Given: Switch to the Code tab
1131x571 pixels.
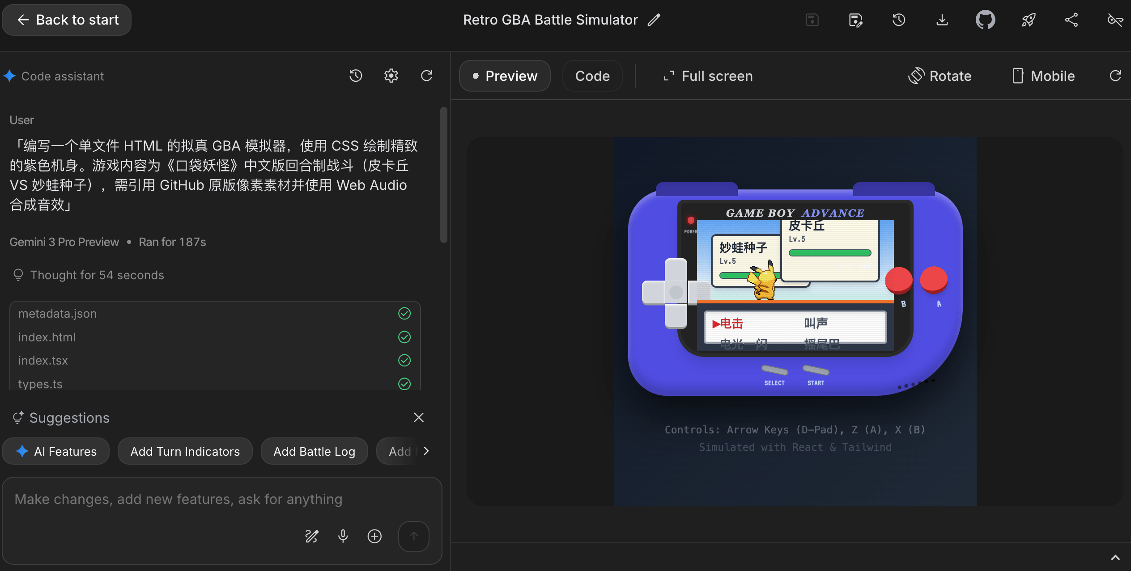Looking at the screenshot, I should (592, 76).
